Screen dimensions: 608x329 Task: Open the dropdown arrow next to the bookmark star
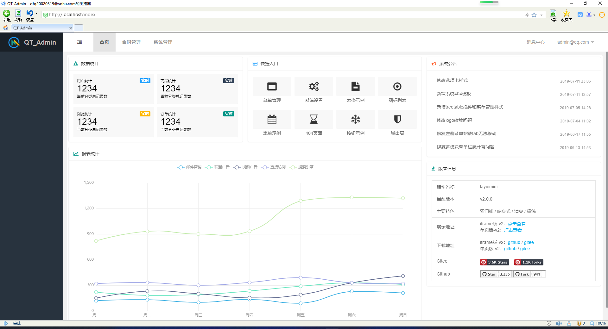[x=541, y=15]
